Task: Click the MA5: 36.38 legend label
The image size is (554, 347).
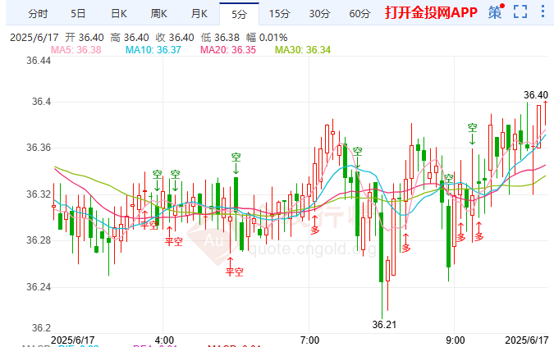Action: point(76,50)
